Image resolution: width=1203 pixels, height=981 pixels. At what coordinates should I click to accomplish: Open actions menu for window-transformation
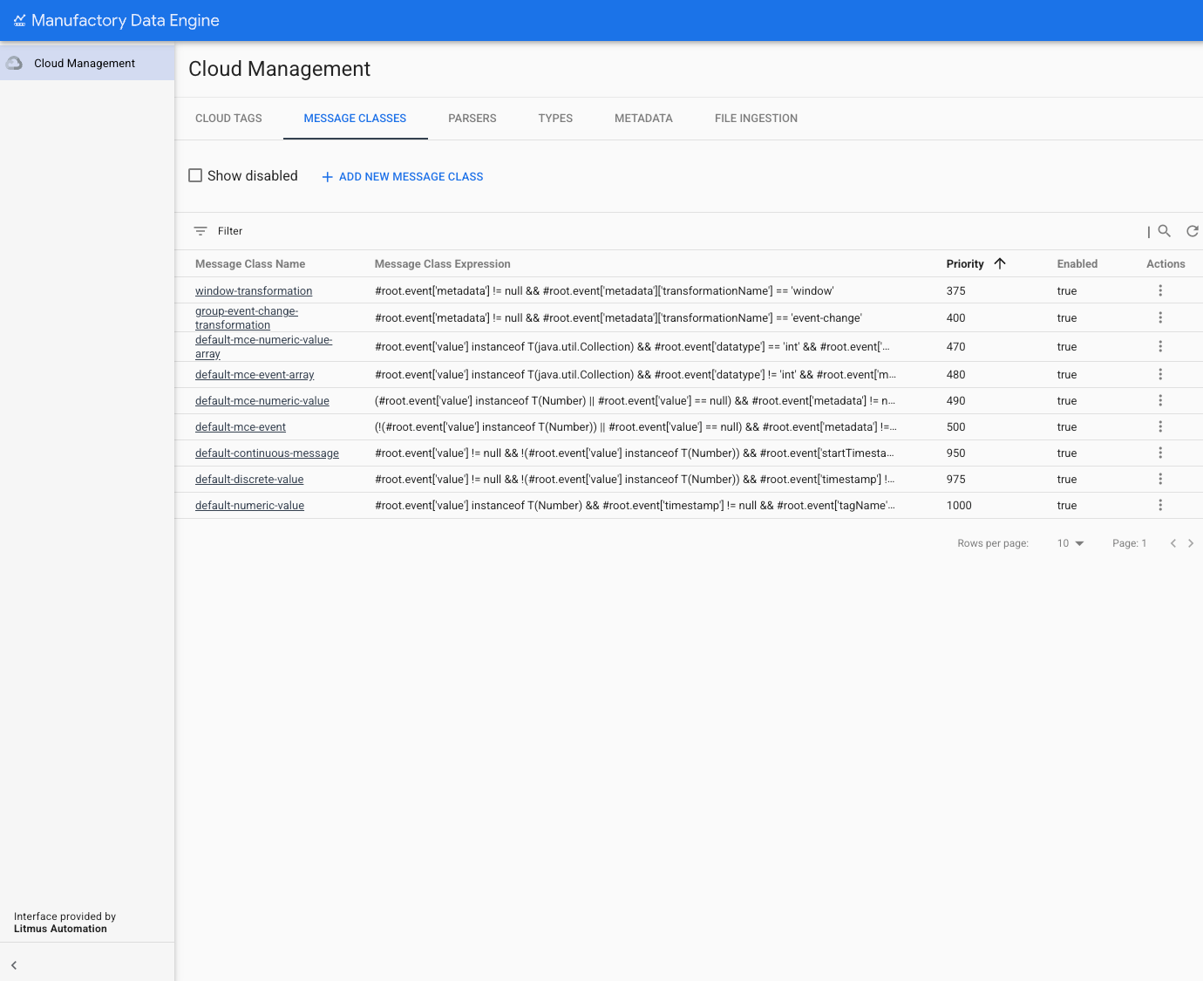coord(1160,290)
